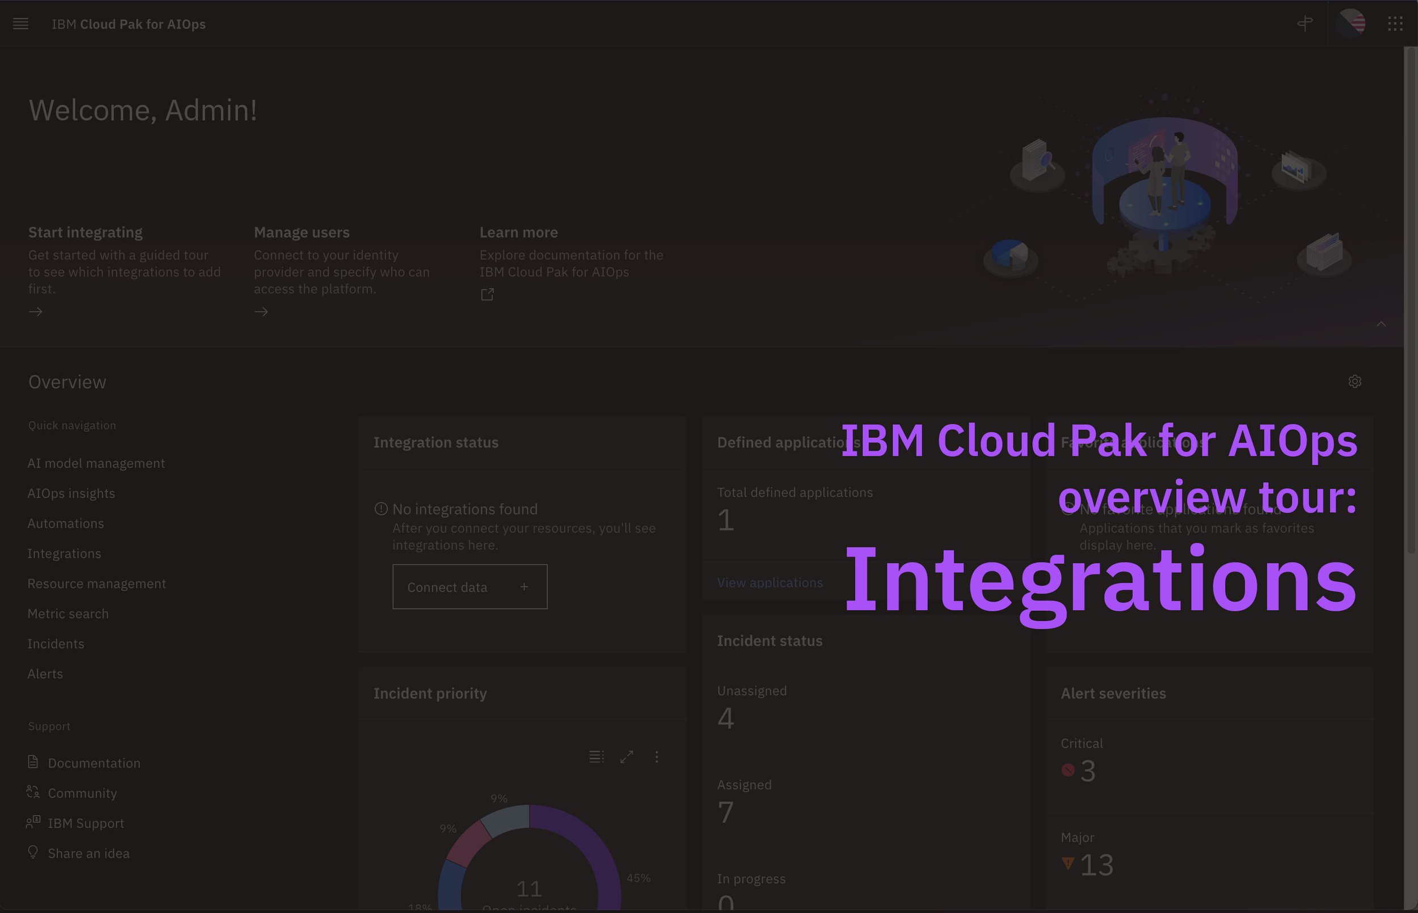Show Incident priority chart as table
Image resolution: width=1418 pixels, height=913 pixels.
tap(596, 756)
